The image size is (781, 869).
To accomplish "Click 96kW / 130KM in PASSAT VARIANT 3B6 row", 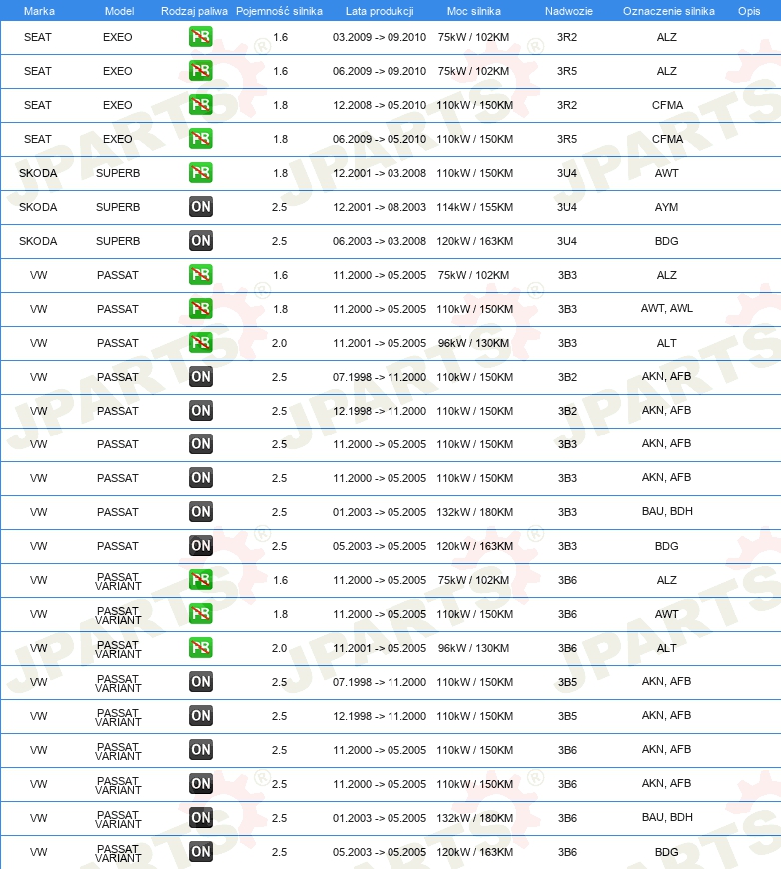I will (474, 648).
